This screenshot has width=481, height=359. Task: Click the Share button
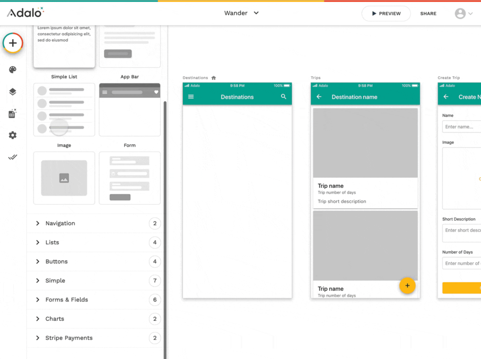(x=428, y=14)
